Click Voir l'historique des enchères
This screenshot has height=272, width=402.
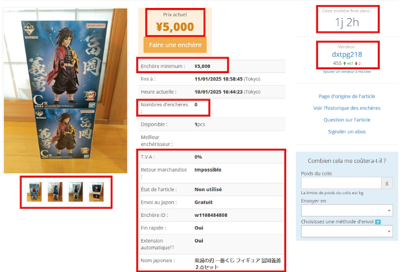(x=347, y=108)
